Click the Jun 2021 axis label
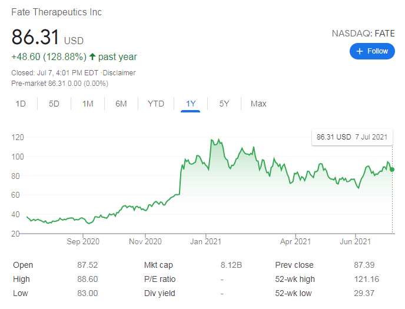The height and width of the screenshot is (309, 405). 355,242
